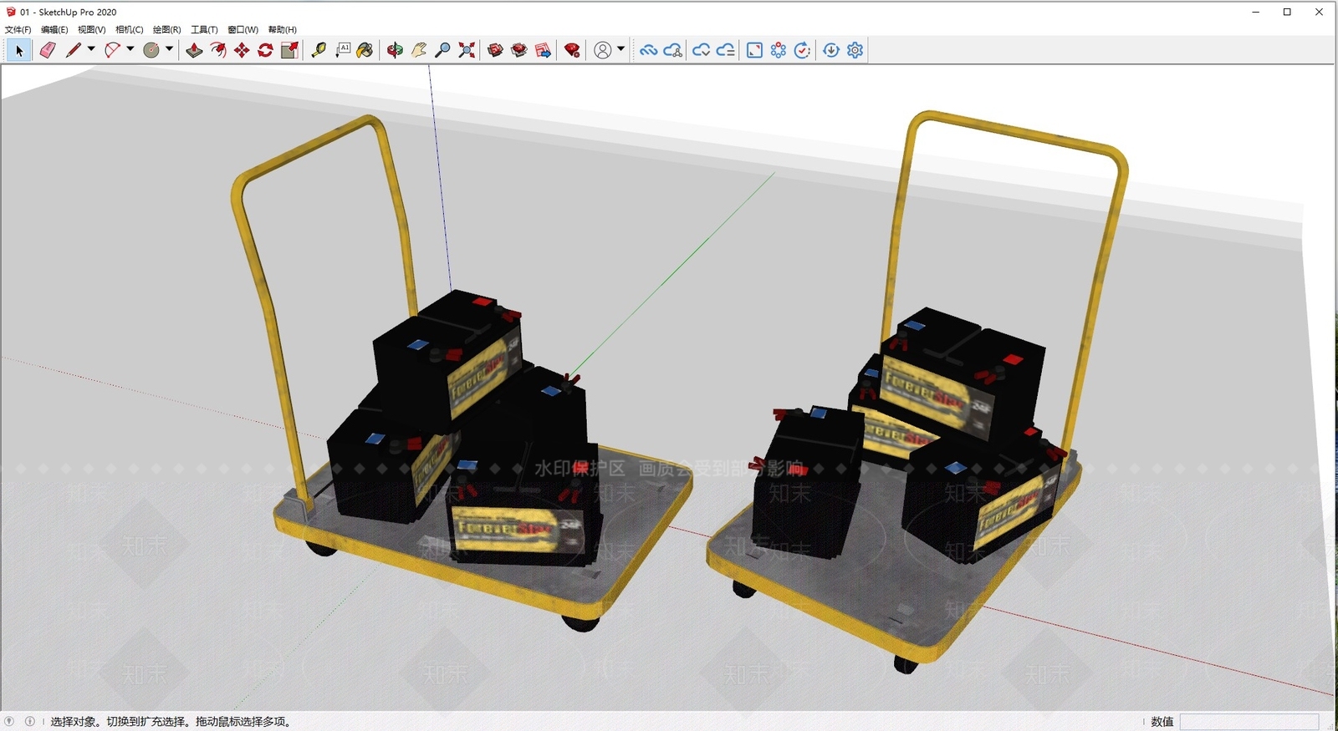Screen dimensions: 1338x731
Task: Open the 相机(C) menu
Action: (130, 29)
